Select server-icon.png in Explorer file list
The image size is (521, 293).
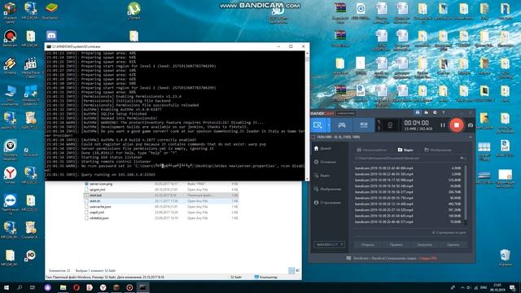[x=101, y=184]
